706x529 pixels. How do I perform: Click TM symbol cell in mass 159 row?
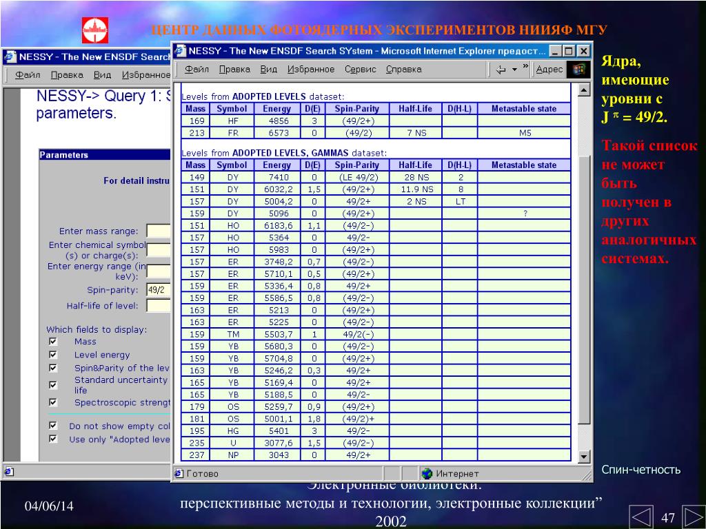(232, 334)
